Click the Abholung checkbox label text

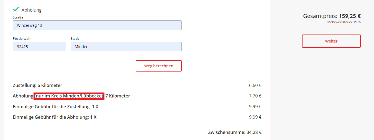pyautogui.click(x=32, y=10)
